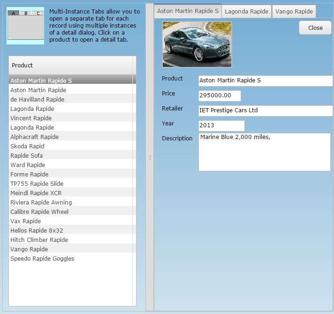Screen dimensions: 334x314
Task: Open the Vango Rapide tab
Action: point(294,11)
